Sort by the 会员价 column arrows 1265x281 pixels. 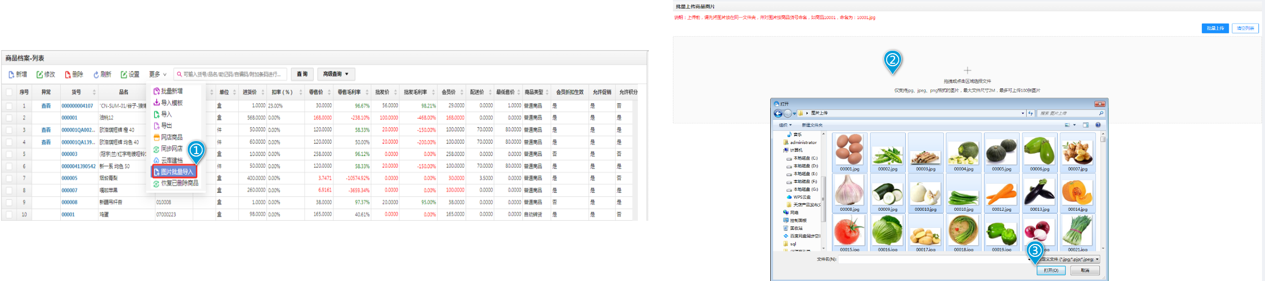462,92
